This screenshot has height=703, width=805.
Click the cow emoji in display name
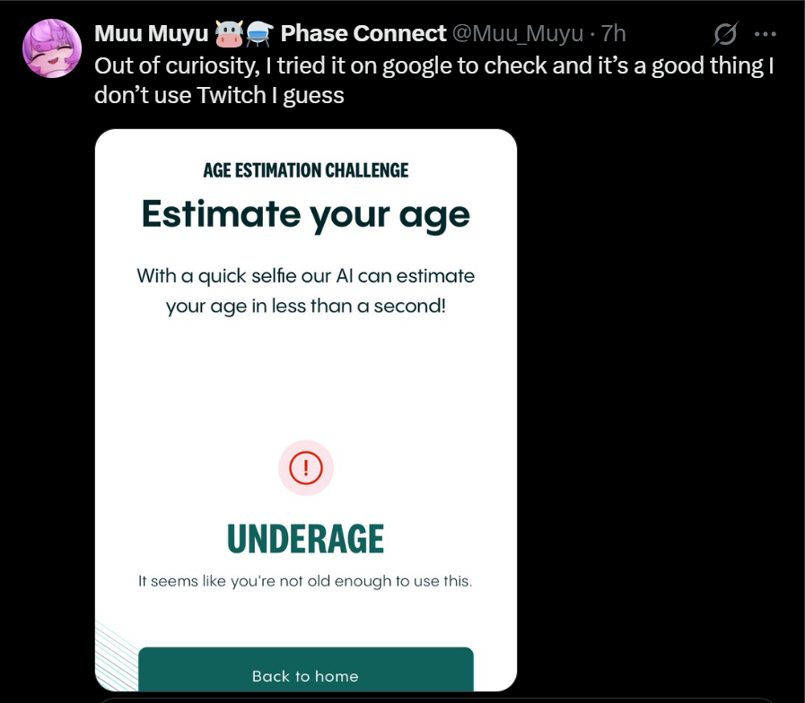229,34
